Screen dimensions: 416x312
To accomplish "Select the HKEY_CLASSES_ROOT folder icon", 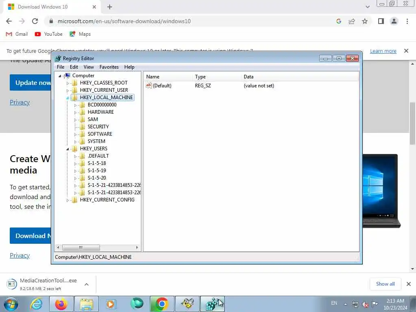I will click(75, 83).
